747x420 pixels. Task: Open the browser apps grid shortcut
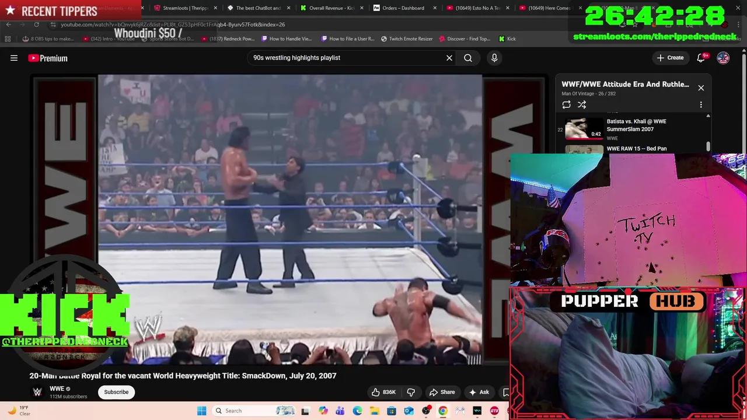coord(8,39)
